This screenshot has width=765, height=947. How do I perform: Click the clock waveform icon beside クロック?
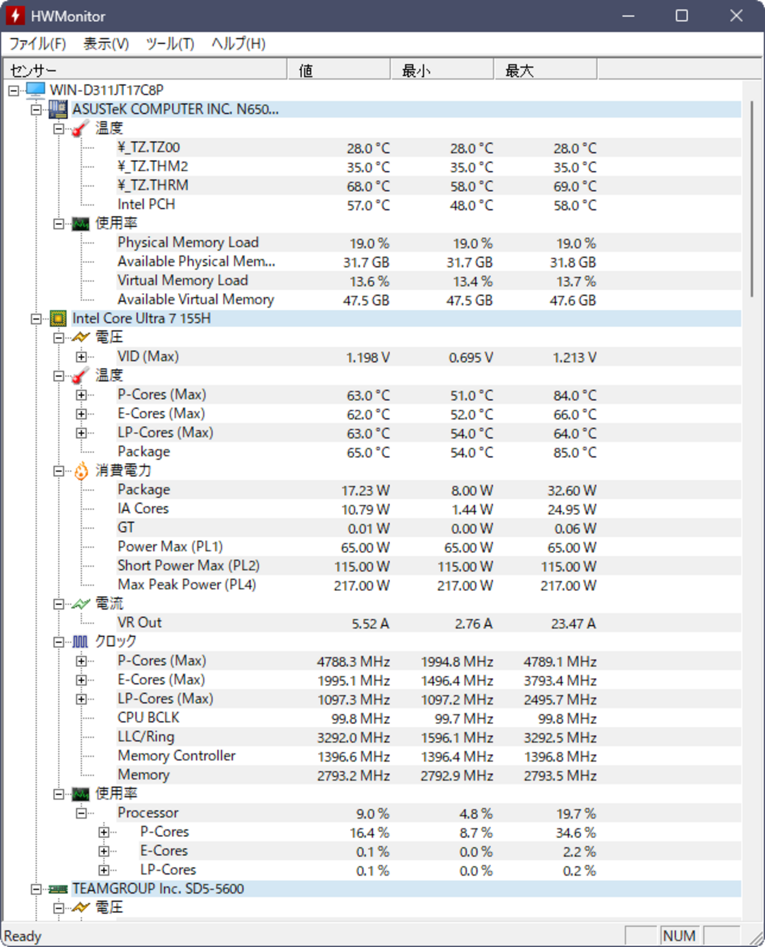tap(81, 642)
